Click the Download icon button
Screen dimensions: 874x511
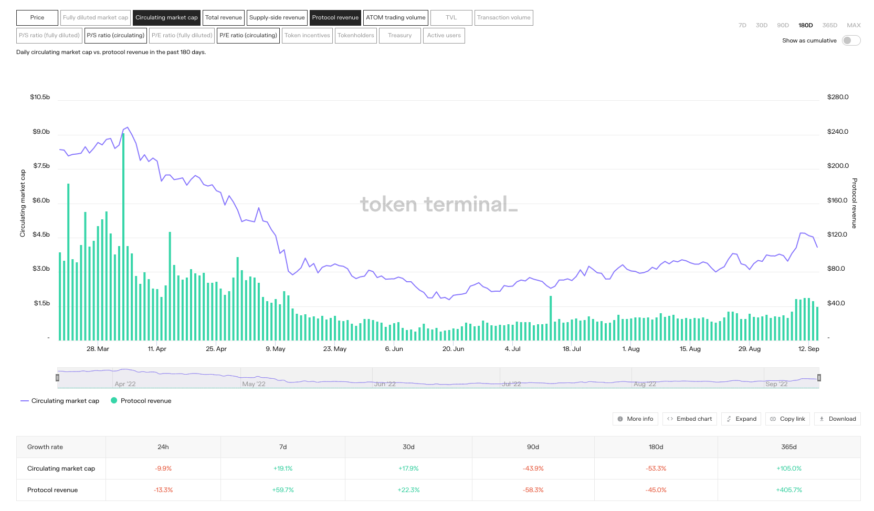click(822, 419)
